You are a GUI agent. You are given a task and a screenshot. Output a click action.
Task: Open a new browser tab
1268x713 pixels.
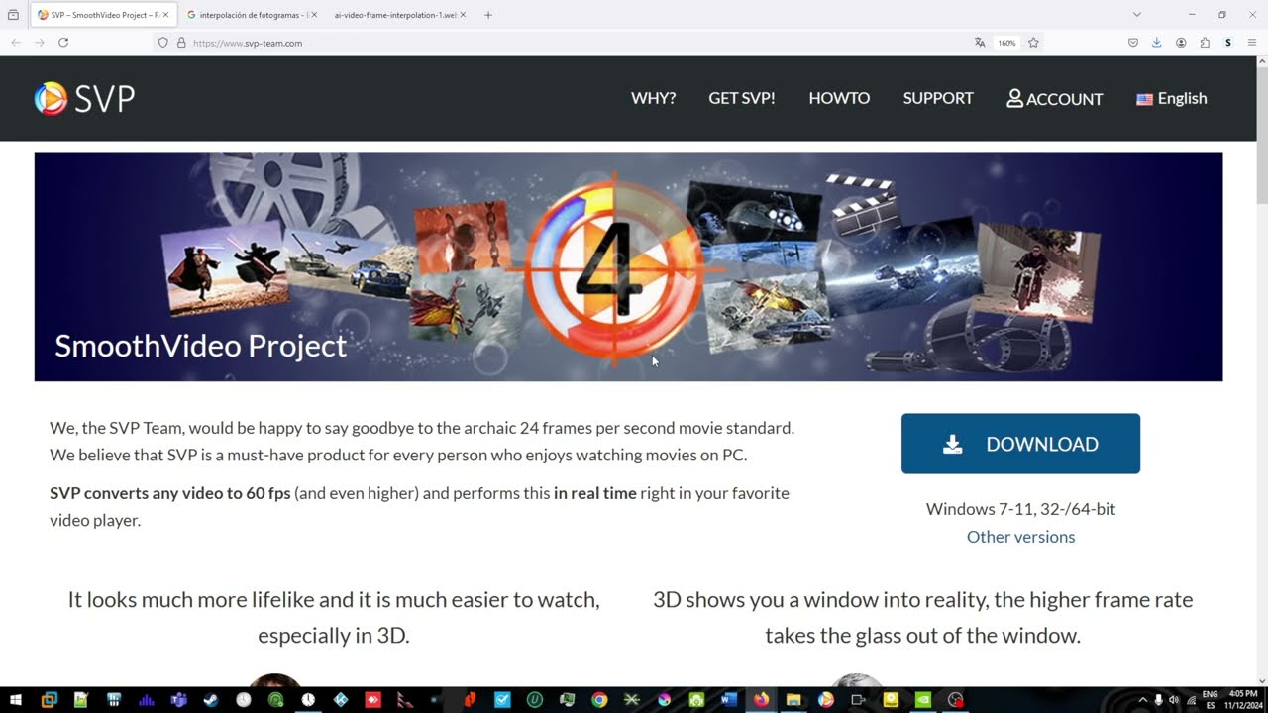tap(488, 15)
